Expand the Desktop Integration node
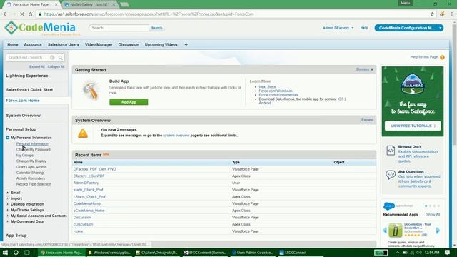The height and width of the screenshot is (257, 457). (x=8, y=204)
